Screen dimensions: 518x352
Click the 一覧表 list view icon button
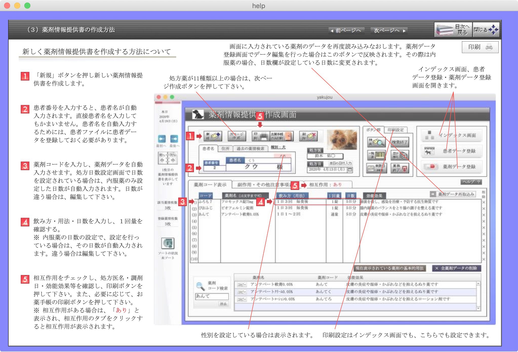[376, 155]
